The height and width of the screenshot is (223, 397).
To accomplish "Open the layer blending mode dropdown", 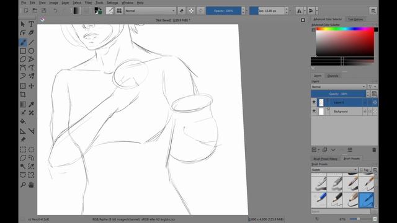I will pyautogui.click(x=338, y=87).
